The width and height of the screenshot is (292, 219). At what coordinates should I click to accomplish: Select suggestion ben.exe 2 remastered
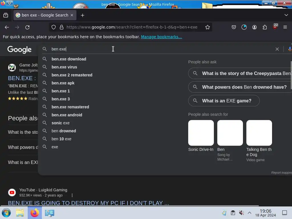pyautogui.click(x=72, y=75)
